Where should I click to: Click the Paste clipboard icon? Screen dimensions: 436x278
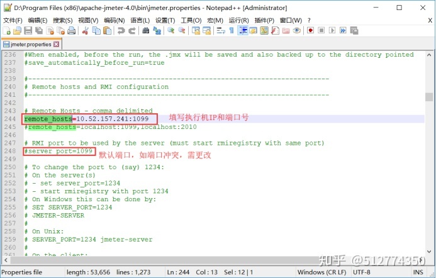click(x=107, y=31)
